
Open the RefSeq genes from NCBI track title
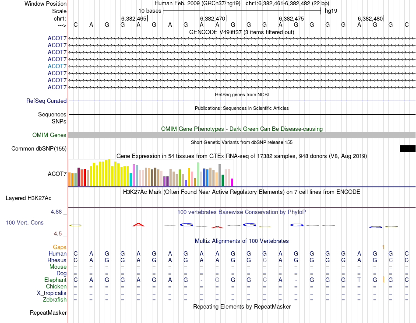click(242, 95)
